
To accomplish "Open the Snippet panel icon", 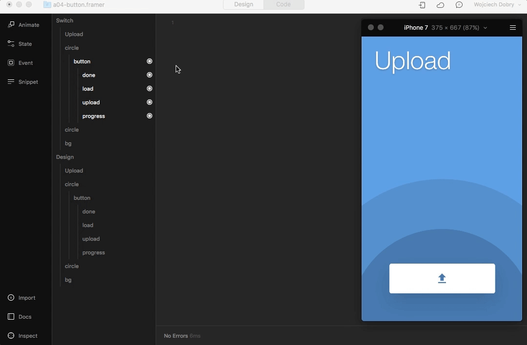I will [x=11, y=81].
